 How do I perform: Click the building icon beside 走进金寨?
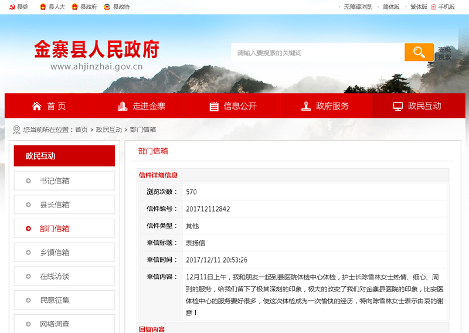pyautogui.click(x=123, y=106)
